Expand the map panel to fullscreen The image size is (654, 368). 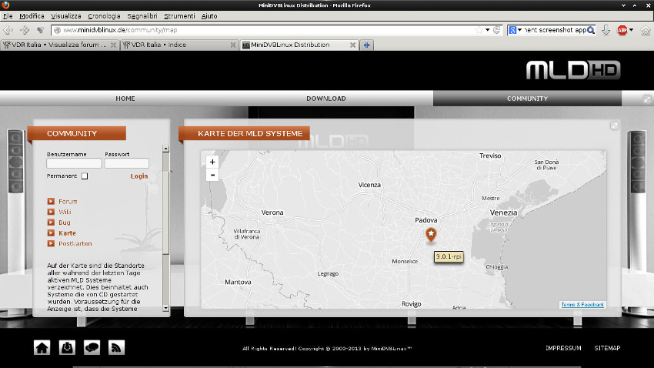pyautogui.click(x=614, y=125)
